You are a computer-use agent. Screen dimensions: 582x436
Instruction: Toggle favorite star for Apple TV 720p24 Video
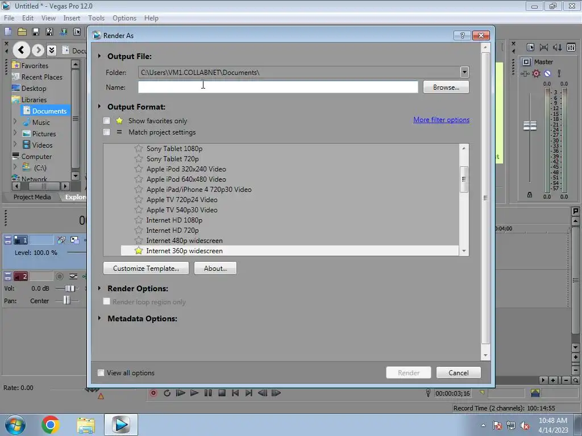pyautogui.click(x=139, y=199)
